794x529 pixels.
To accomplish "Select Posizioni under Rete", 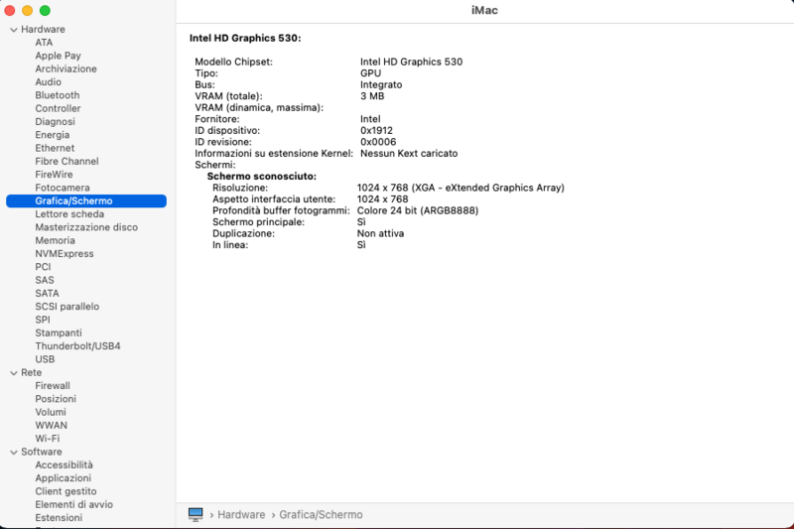I will pyautogui.click(x=56, y=399).
